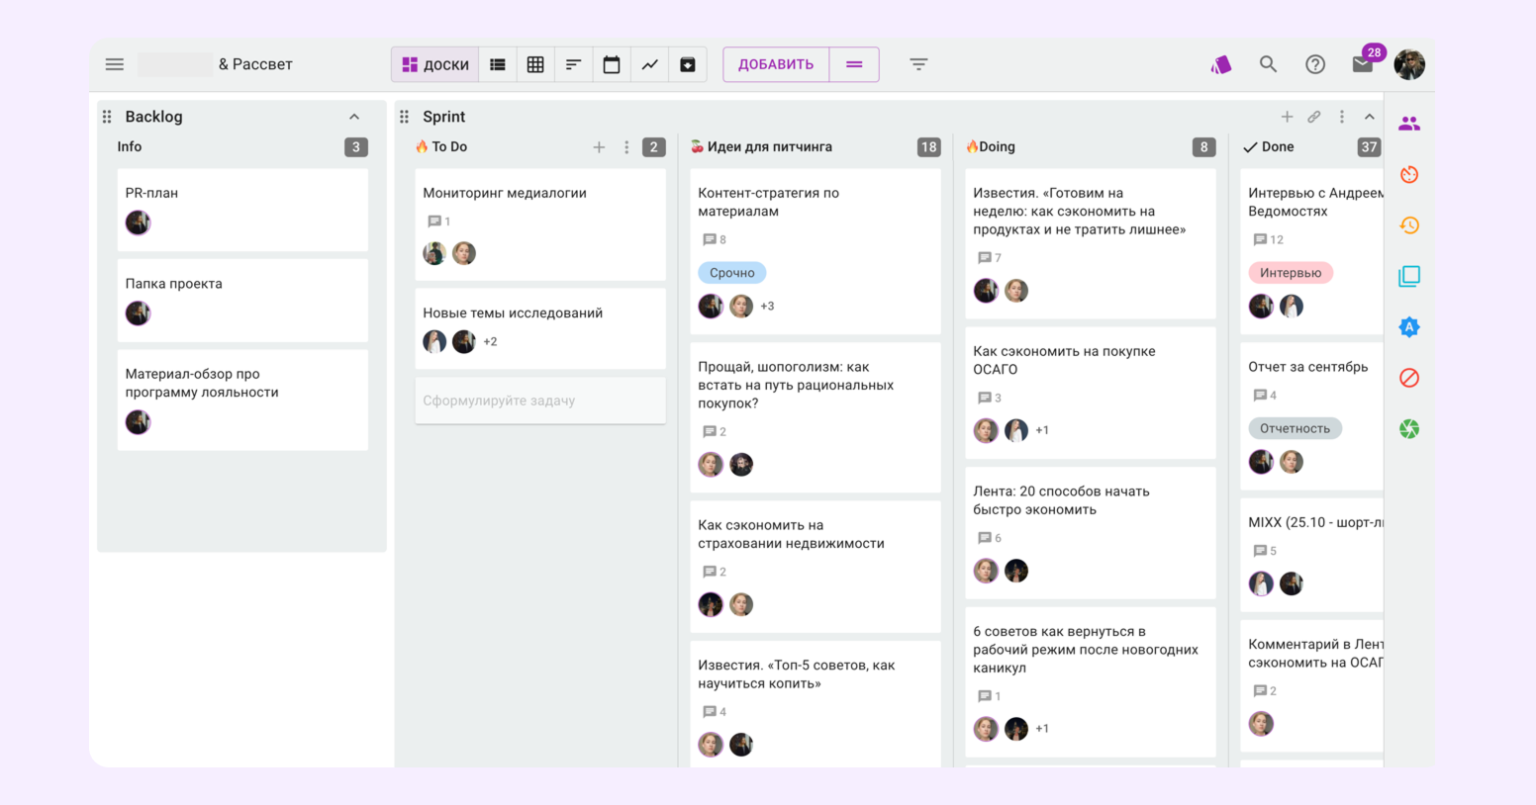Open mail notifications with 28 badge
1536x805 pixels.
[x=1363, y=64]
